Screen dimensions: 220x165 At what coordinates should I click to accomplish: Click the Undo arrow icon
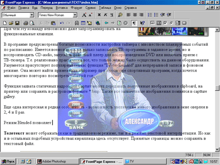(62, 23)
